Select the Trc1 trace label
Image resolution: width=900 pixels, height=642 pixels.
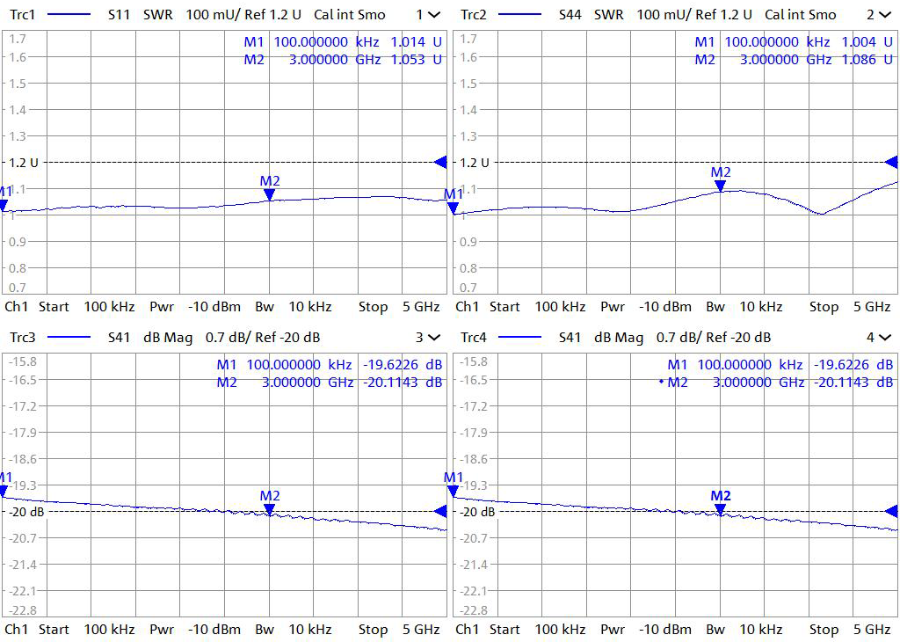(x=22, y=15)
